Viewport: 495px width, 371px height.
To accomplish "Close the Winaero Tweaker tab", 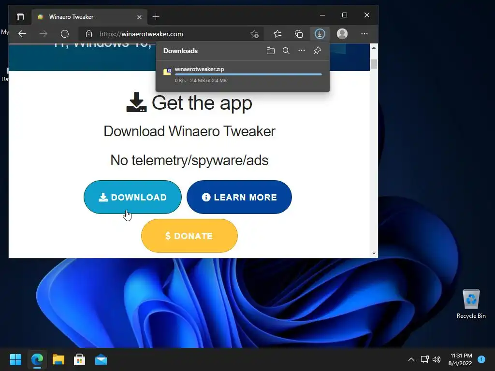I will tap(139, 17).
